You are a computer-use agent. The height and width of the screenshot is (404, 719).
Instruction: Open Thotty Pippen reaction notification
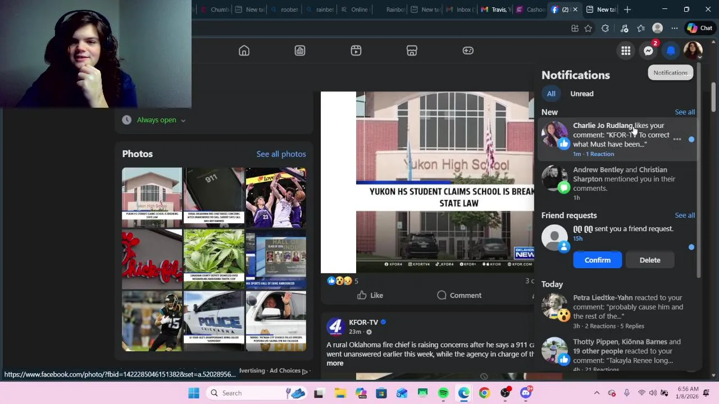617,355
